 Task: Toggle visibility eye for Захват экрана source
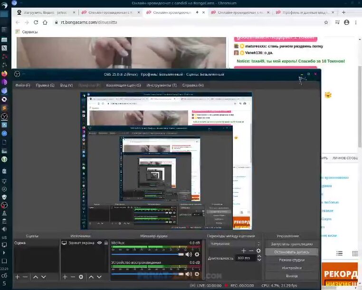[99, 243]
